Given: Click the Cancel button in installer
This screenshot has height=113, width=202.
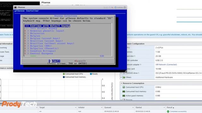Looking at the screenshot, I should coord(80,61).
